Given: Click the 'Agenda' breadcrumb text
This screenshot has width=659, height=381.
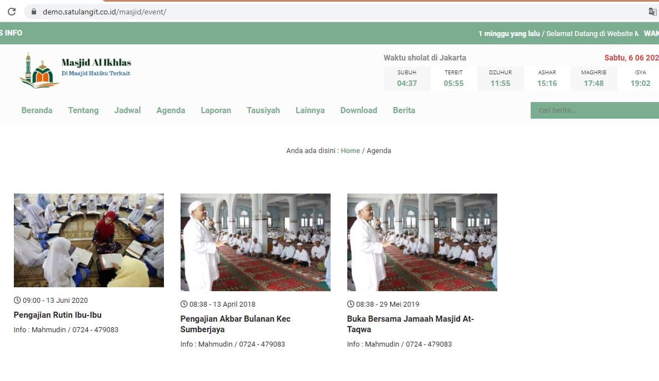Looking at the screenshot, I should (378, 151).
